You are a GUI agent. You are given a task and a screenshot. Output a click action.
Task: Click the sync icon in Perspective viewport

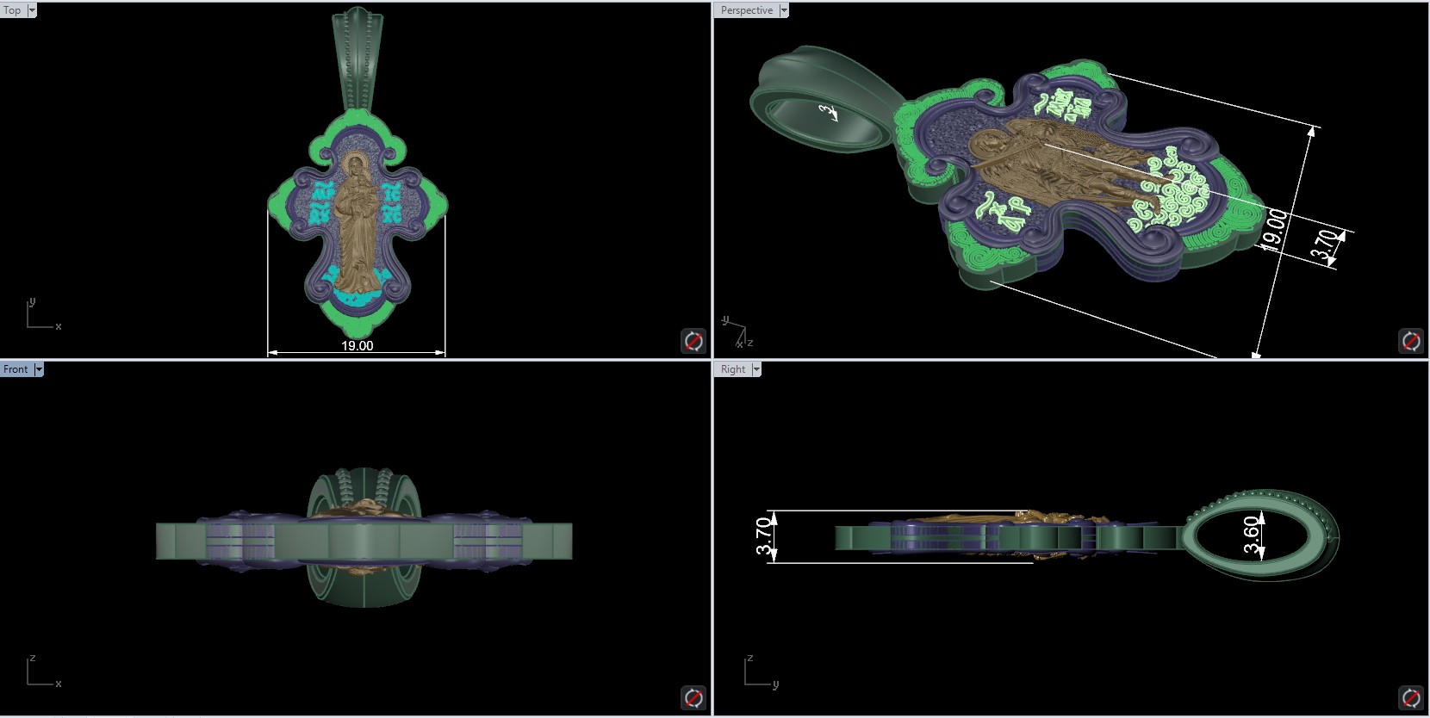tap(1411, 341)
